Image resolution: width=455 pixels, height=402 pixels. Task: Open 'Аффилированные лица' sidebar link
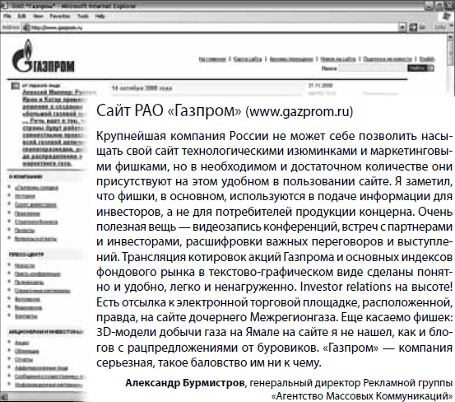point(41,368)
